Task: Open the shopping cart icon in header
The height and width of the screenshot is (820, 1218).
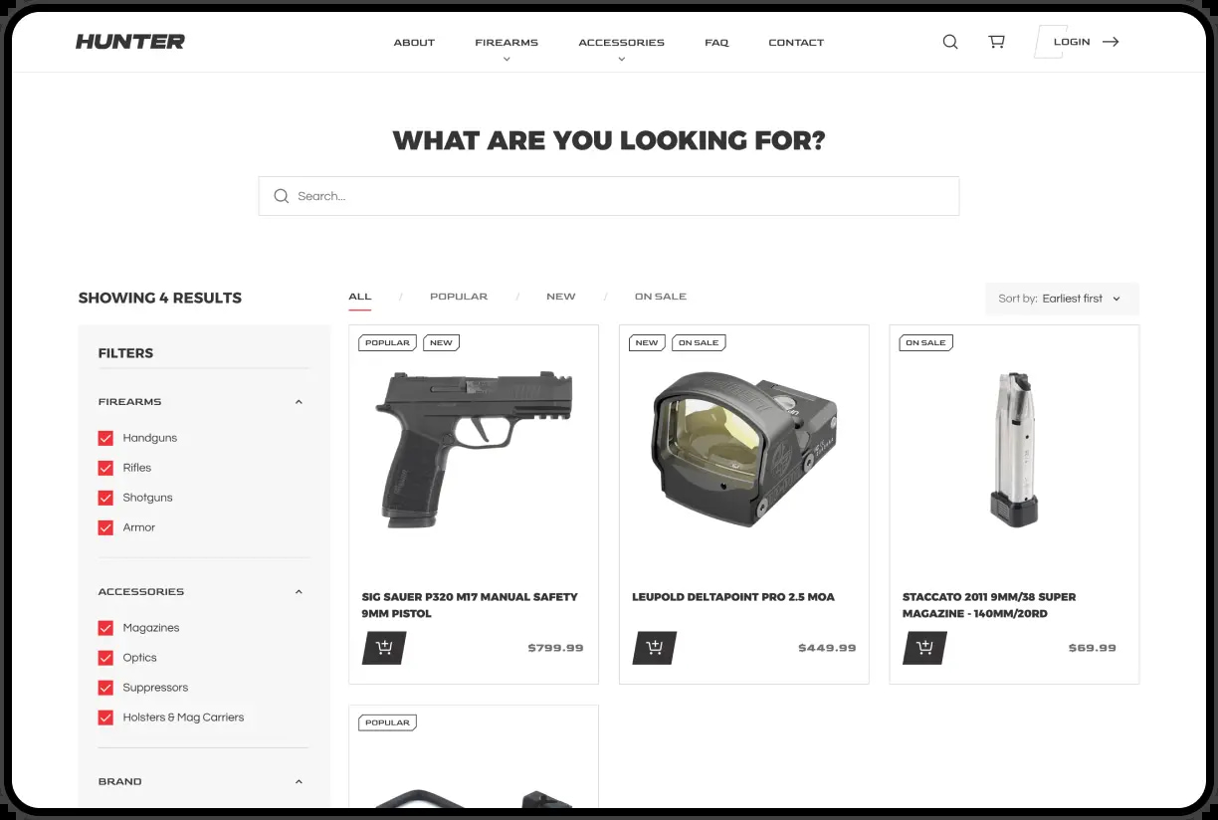Action: (x=996, y=42)
